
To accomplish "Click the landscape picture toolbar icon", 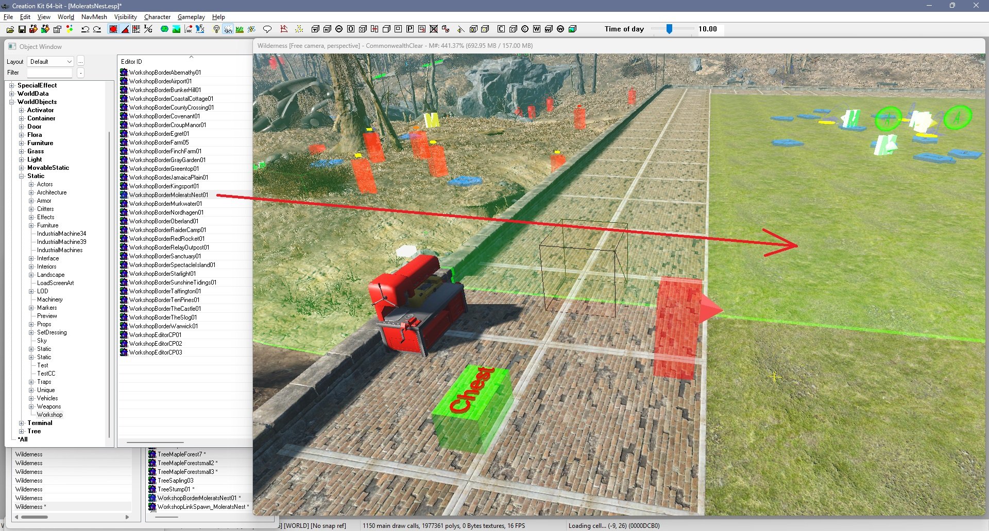I will click(x=176, y=29).
